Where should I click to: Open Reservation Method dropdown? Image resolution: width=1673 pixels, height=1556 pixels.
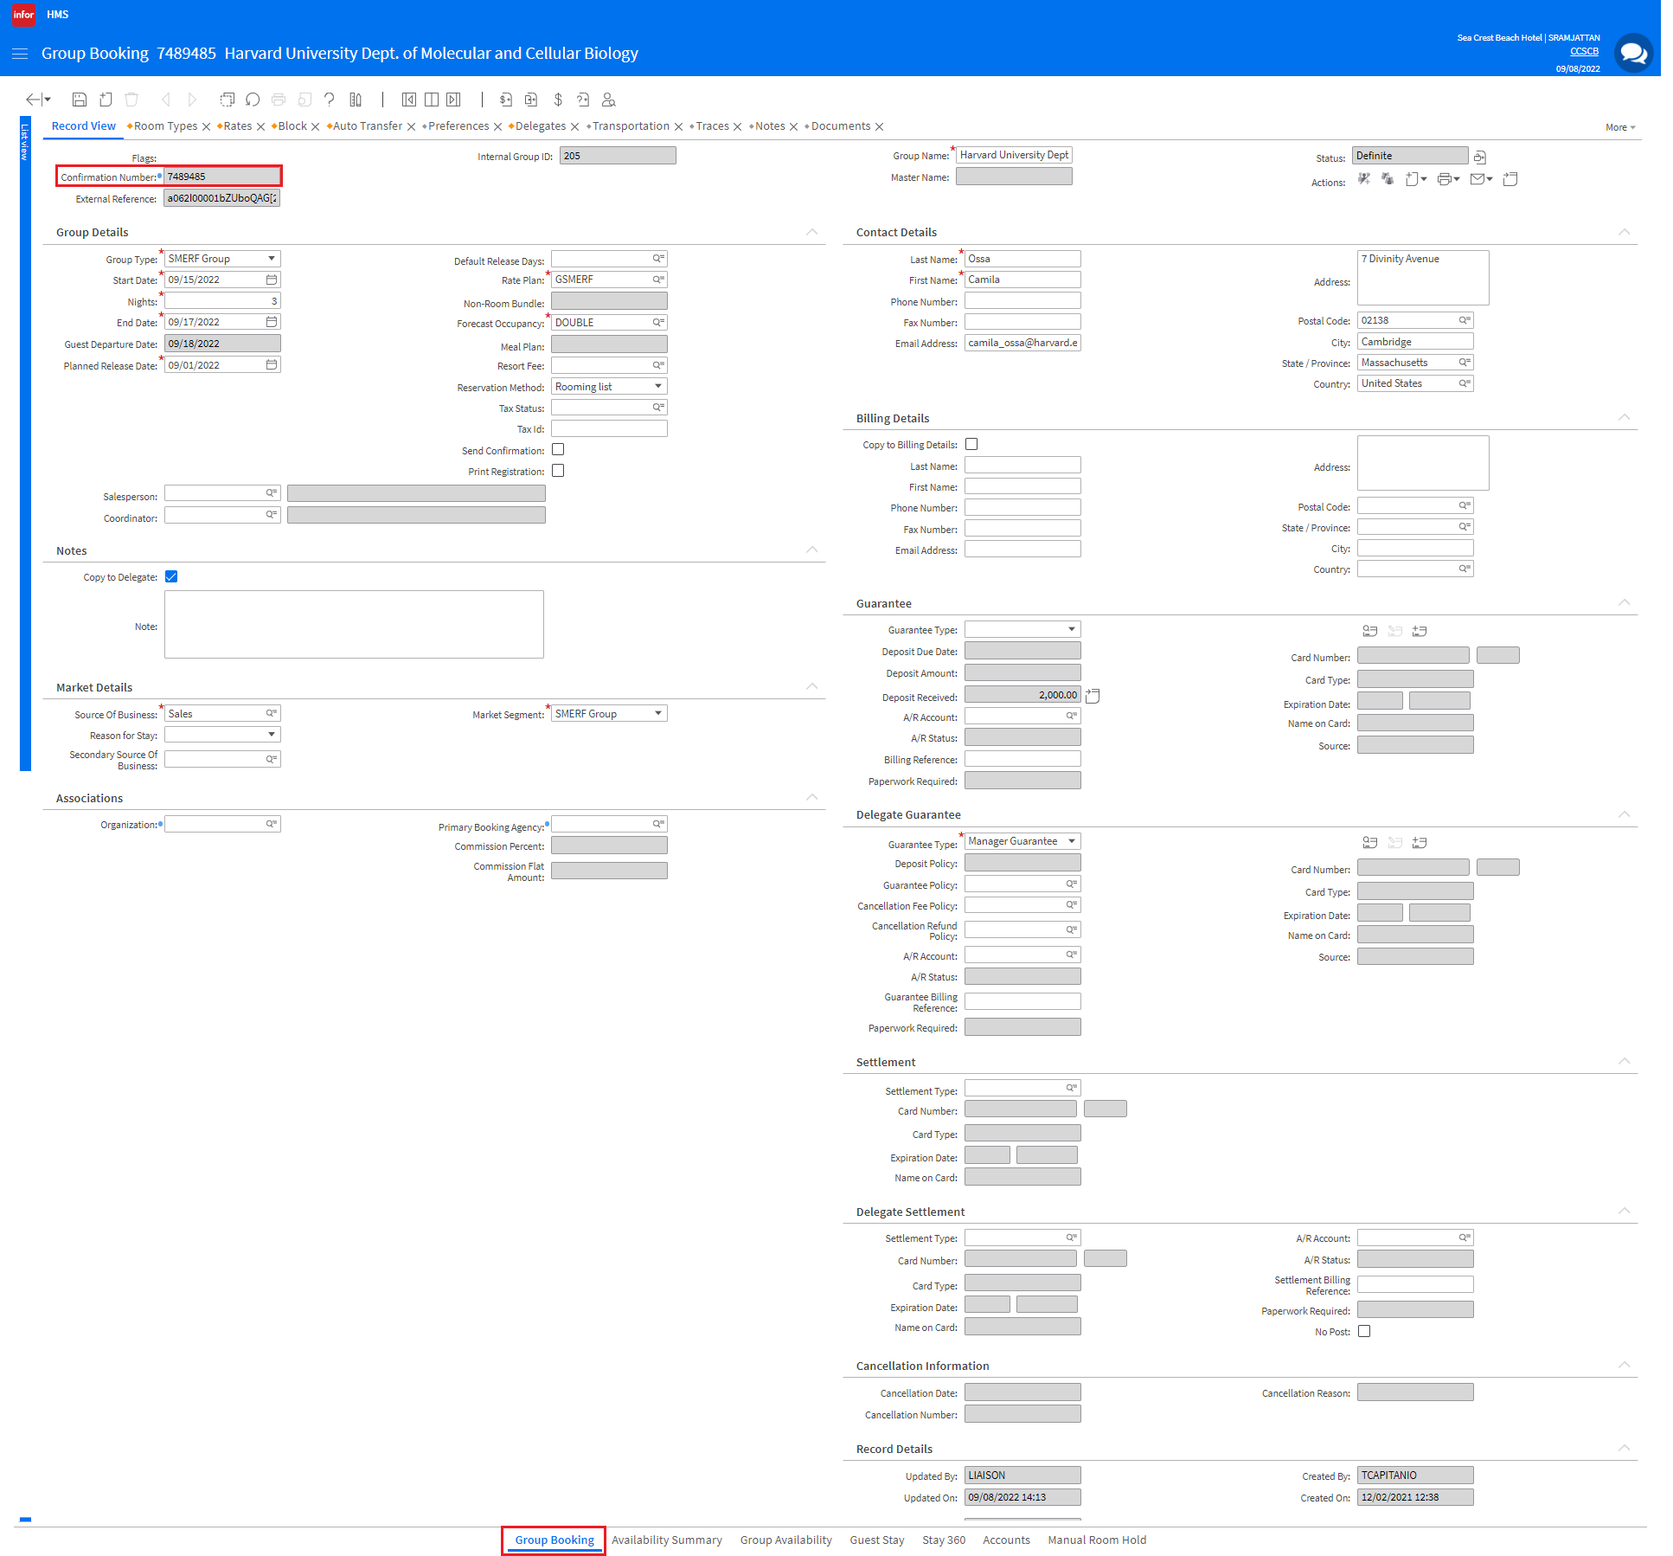(x=658, y=386)
